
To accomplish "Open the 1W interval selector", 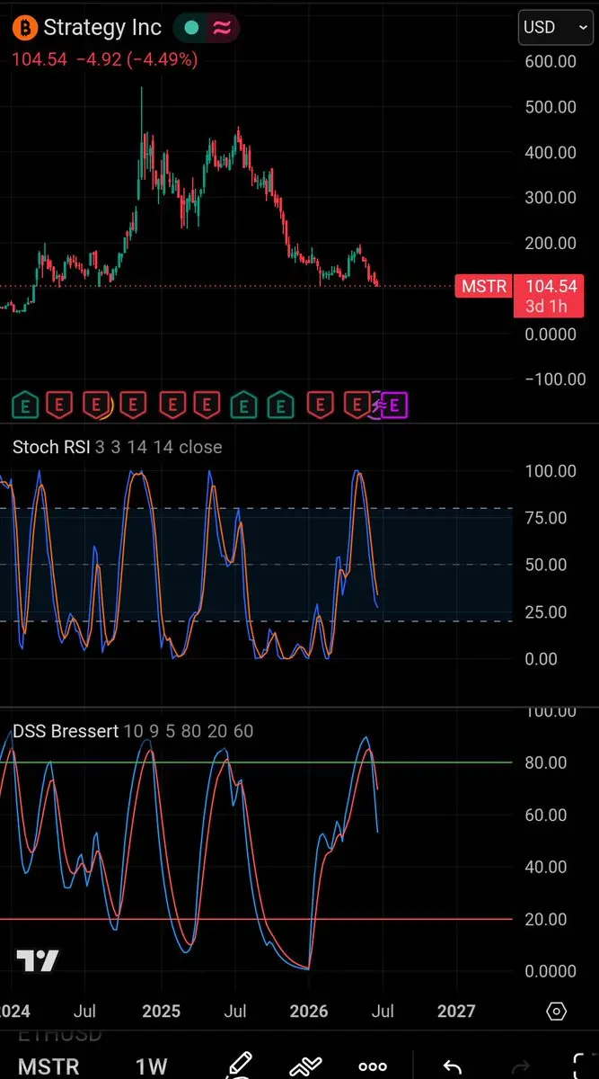I will click(151, 1067).
